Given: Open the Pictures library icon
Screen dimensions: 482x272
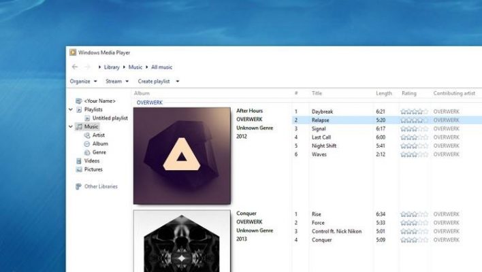Looking at the screenshot, I should pyautogui.click(x=79, y=169).
